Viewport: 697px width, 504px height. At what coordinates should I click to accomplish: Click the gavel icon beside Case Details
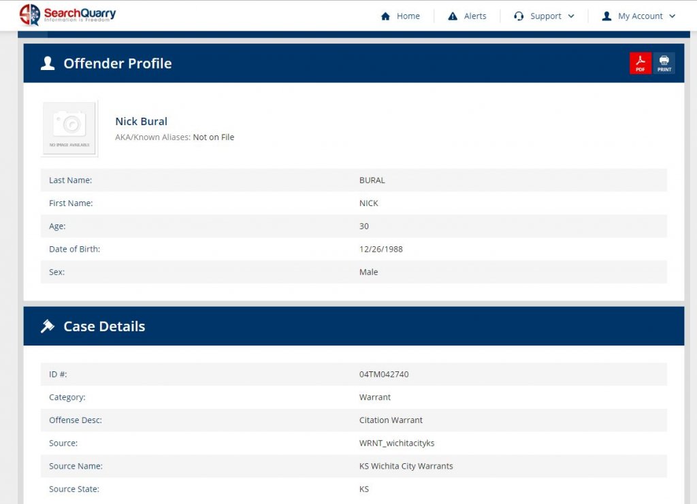click(x=48, y=326)
